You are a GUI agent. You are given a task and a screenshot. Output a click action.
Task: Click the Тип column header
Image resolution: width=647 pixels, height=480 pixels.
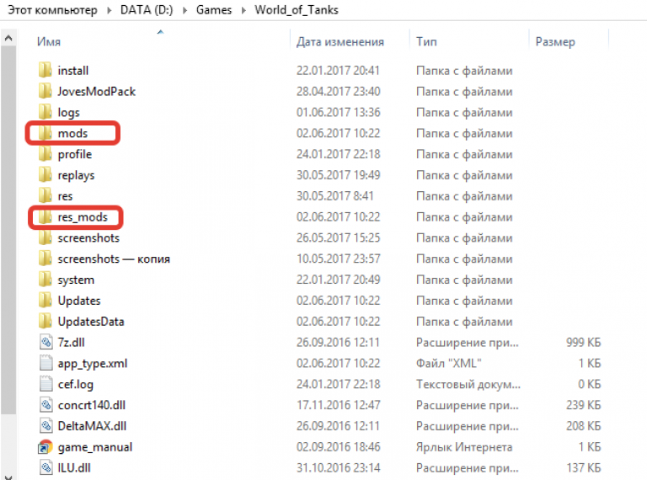click(425, 41)
